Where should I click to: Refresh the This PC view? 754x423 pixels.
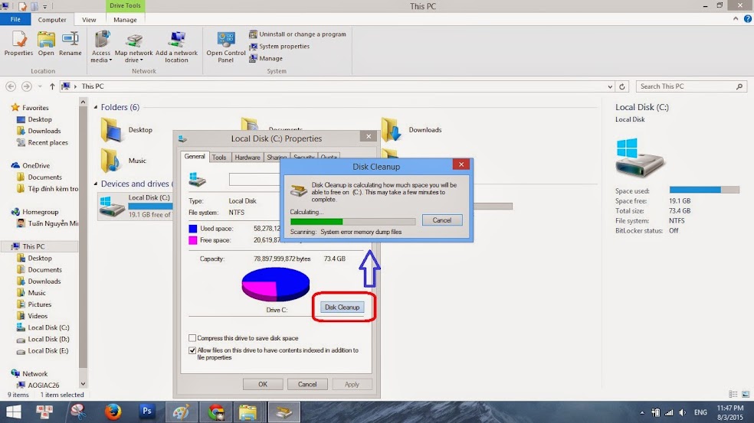(621, 86)
